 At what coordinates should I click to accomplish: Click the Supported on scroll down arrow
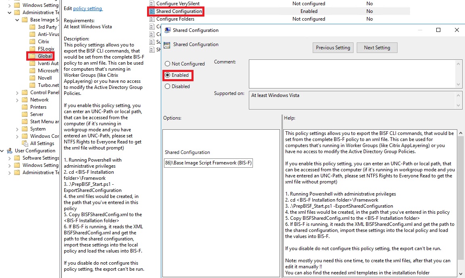tap(459, 105)
